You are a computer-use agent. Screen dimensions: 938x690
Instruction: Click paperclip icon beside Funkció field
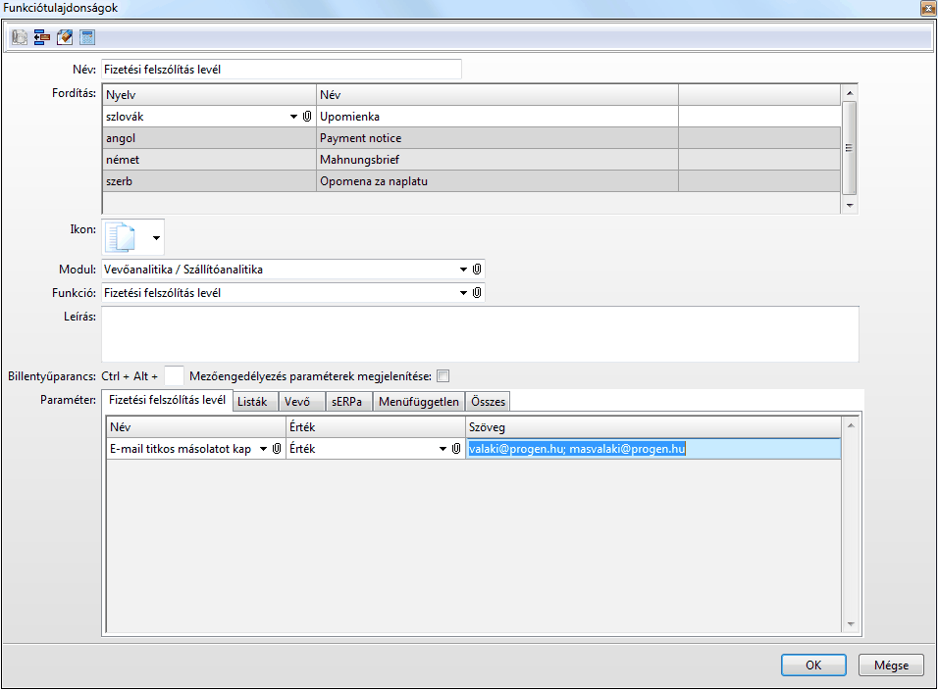477,293
